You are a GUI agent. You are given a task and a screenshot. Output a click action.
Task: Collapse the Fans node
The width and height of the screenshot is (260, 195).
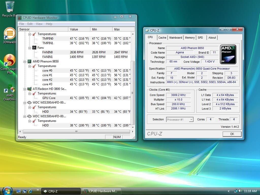pyautogui.click(x=29, y=48)
